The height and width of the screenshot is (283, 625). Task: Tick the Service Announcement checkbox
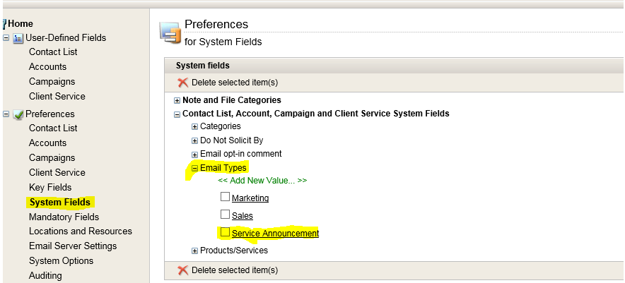tap(226, 232)
